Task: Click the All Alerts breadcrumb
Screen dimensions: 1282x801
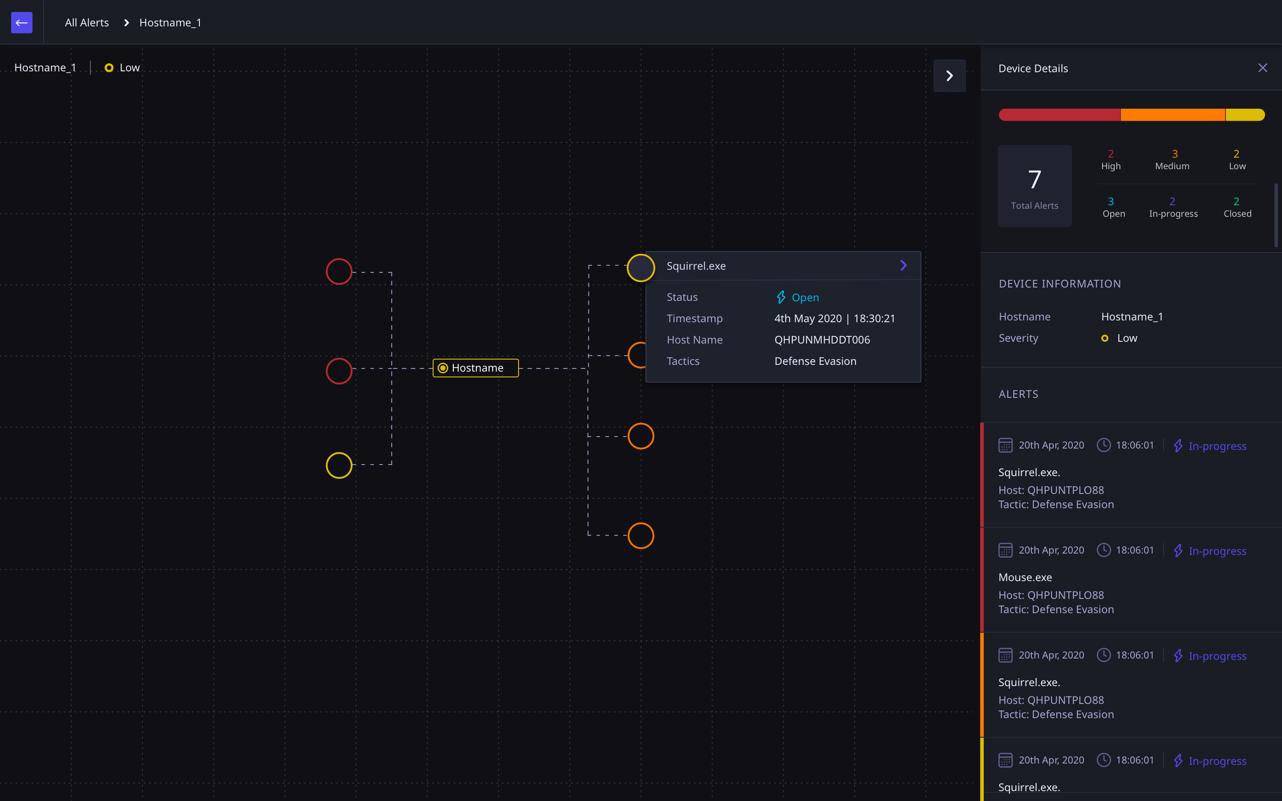Action: 87,22
